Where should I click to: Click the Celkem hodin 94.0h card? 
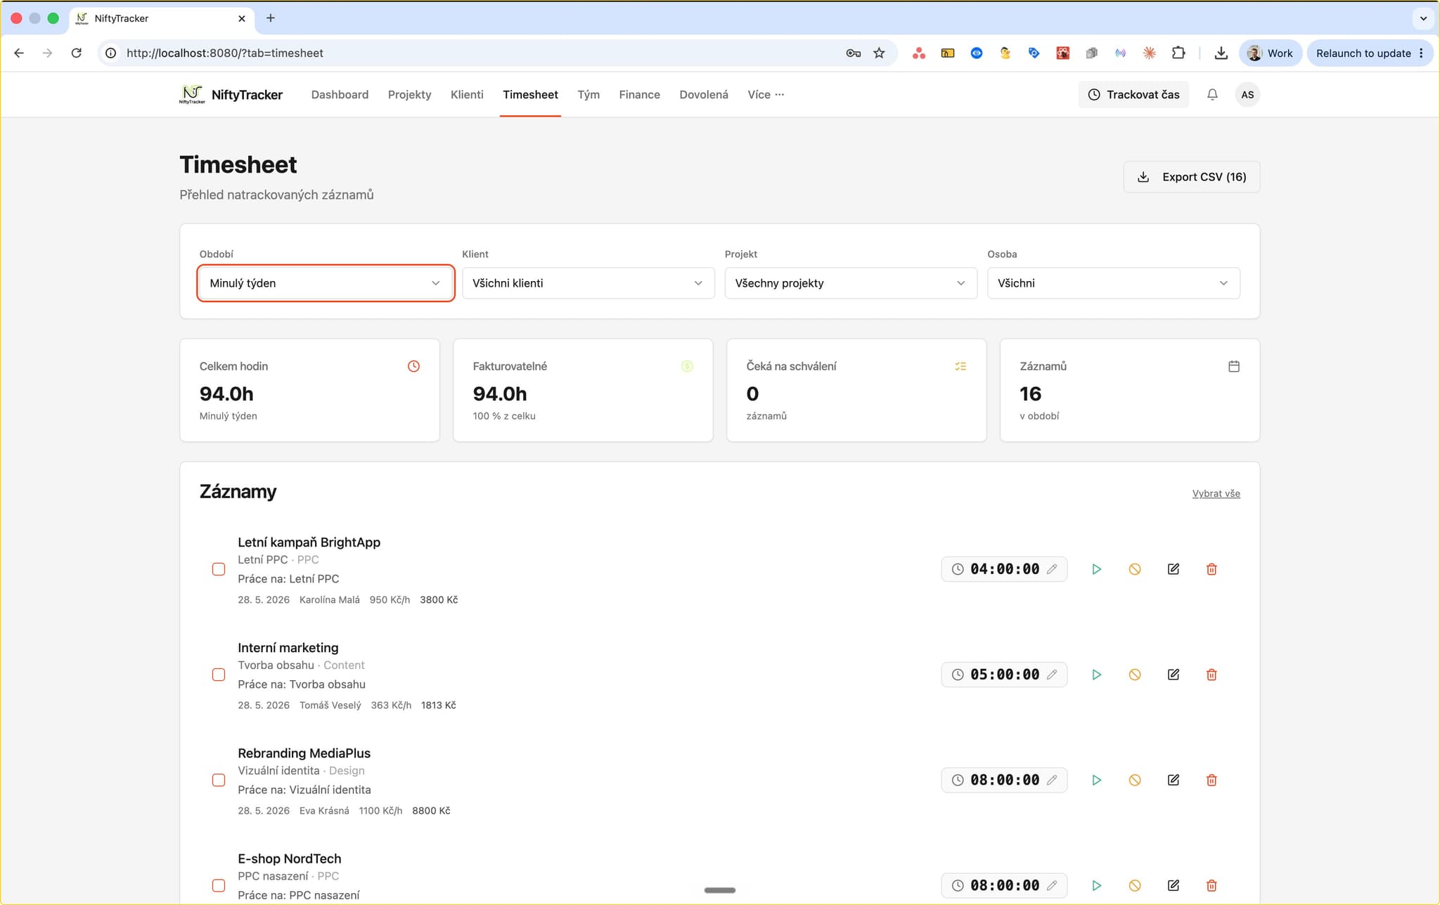point(309,390)
